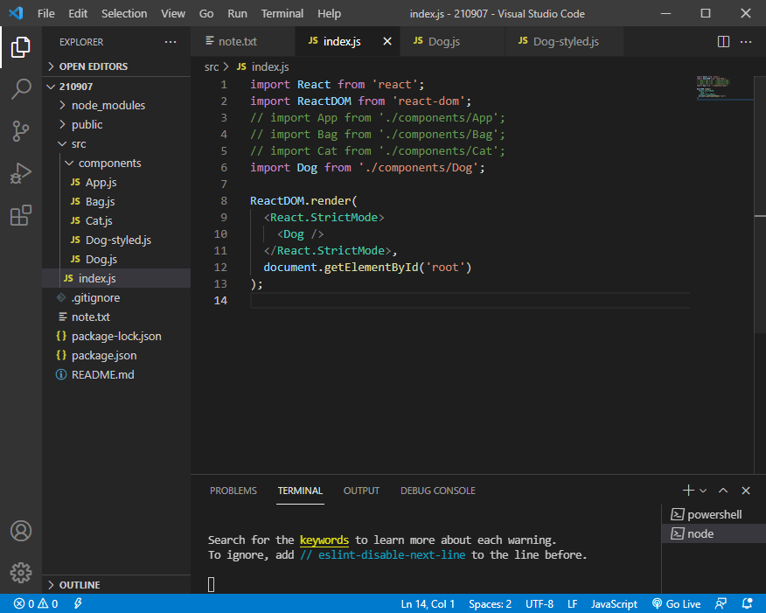Open the Manage gear icon
This screenshot has width=766, height=613.
point(20,573)
